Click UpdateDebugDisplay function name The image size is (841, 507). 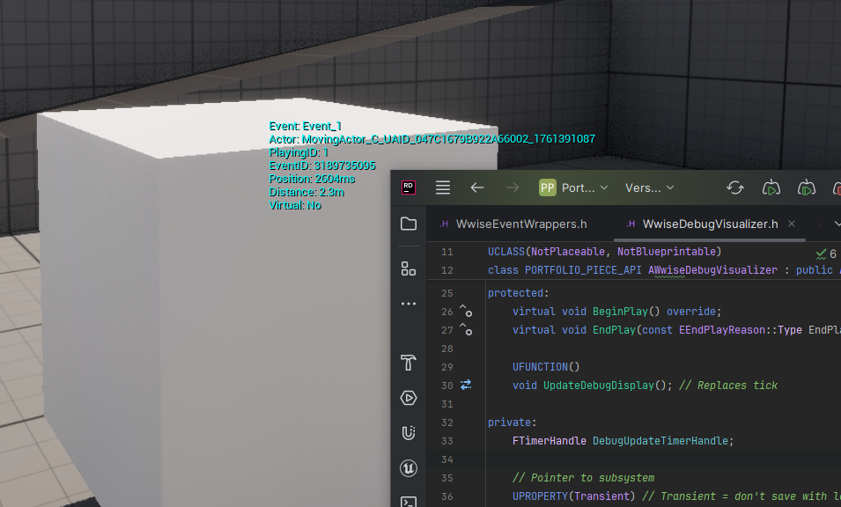click(x=599, y=386)
